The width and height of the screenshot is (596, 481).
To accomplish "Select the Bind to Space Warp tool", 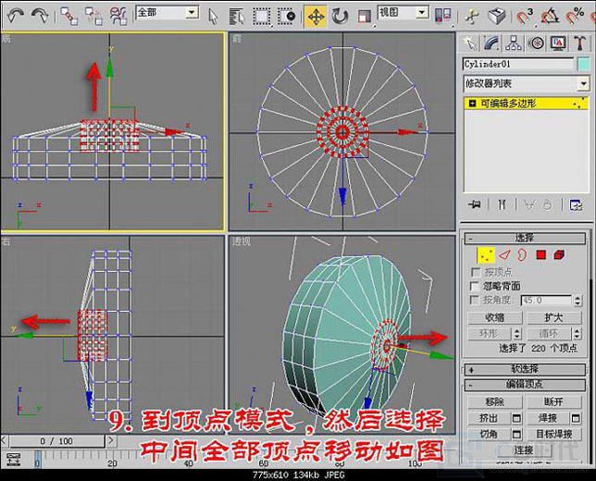I will 118,17.
